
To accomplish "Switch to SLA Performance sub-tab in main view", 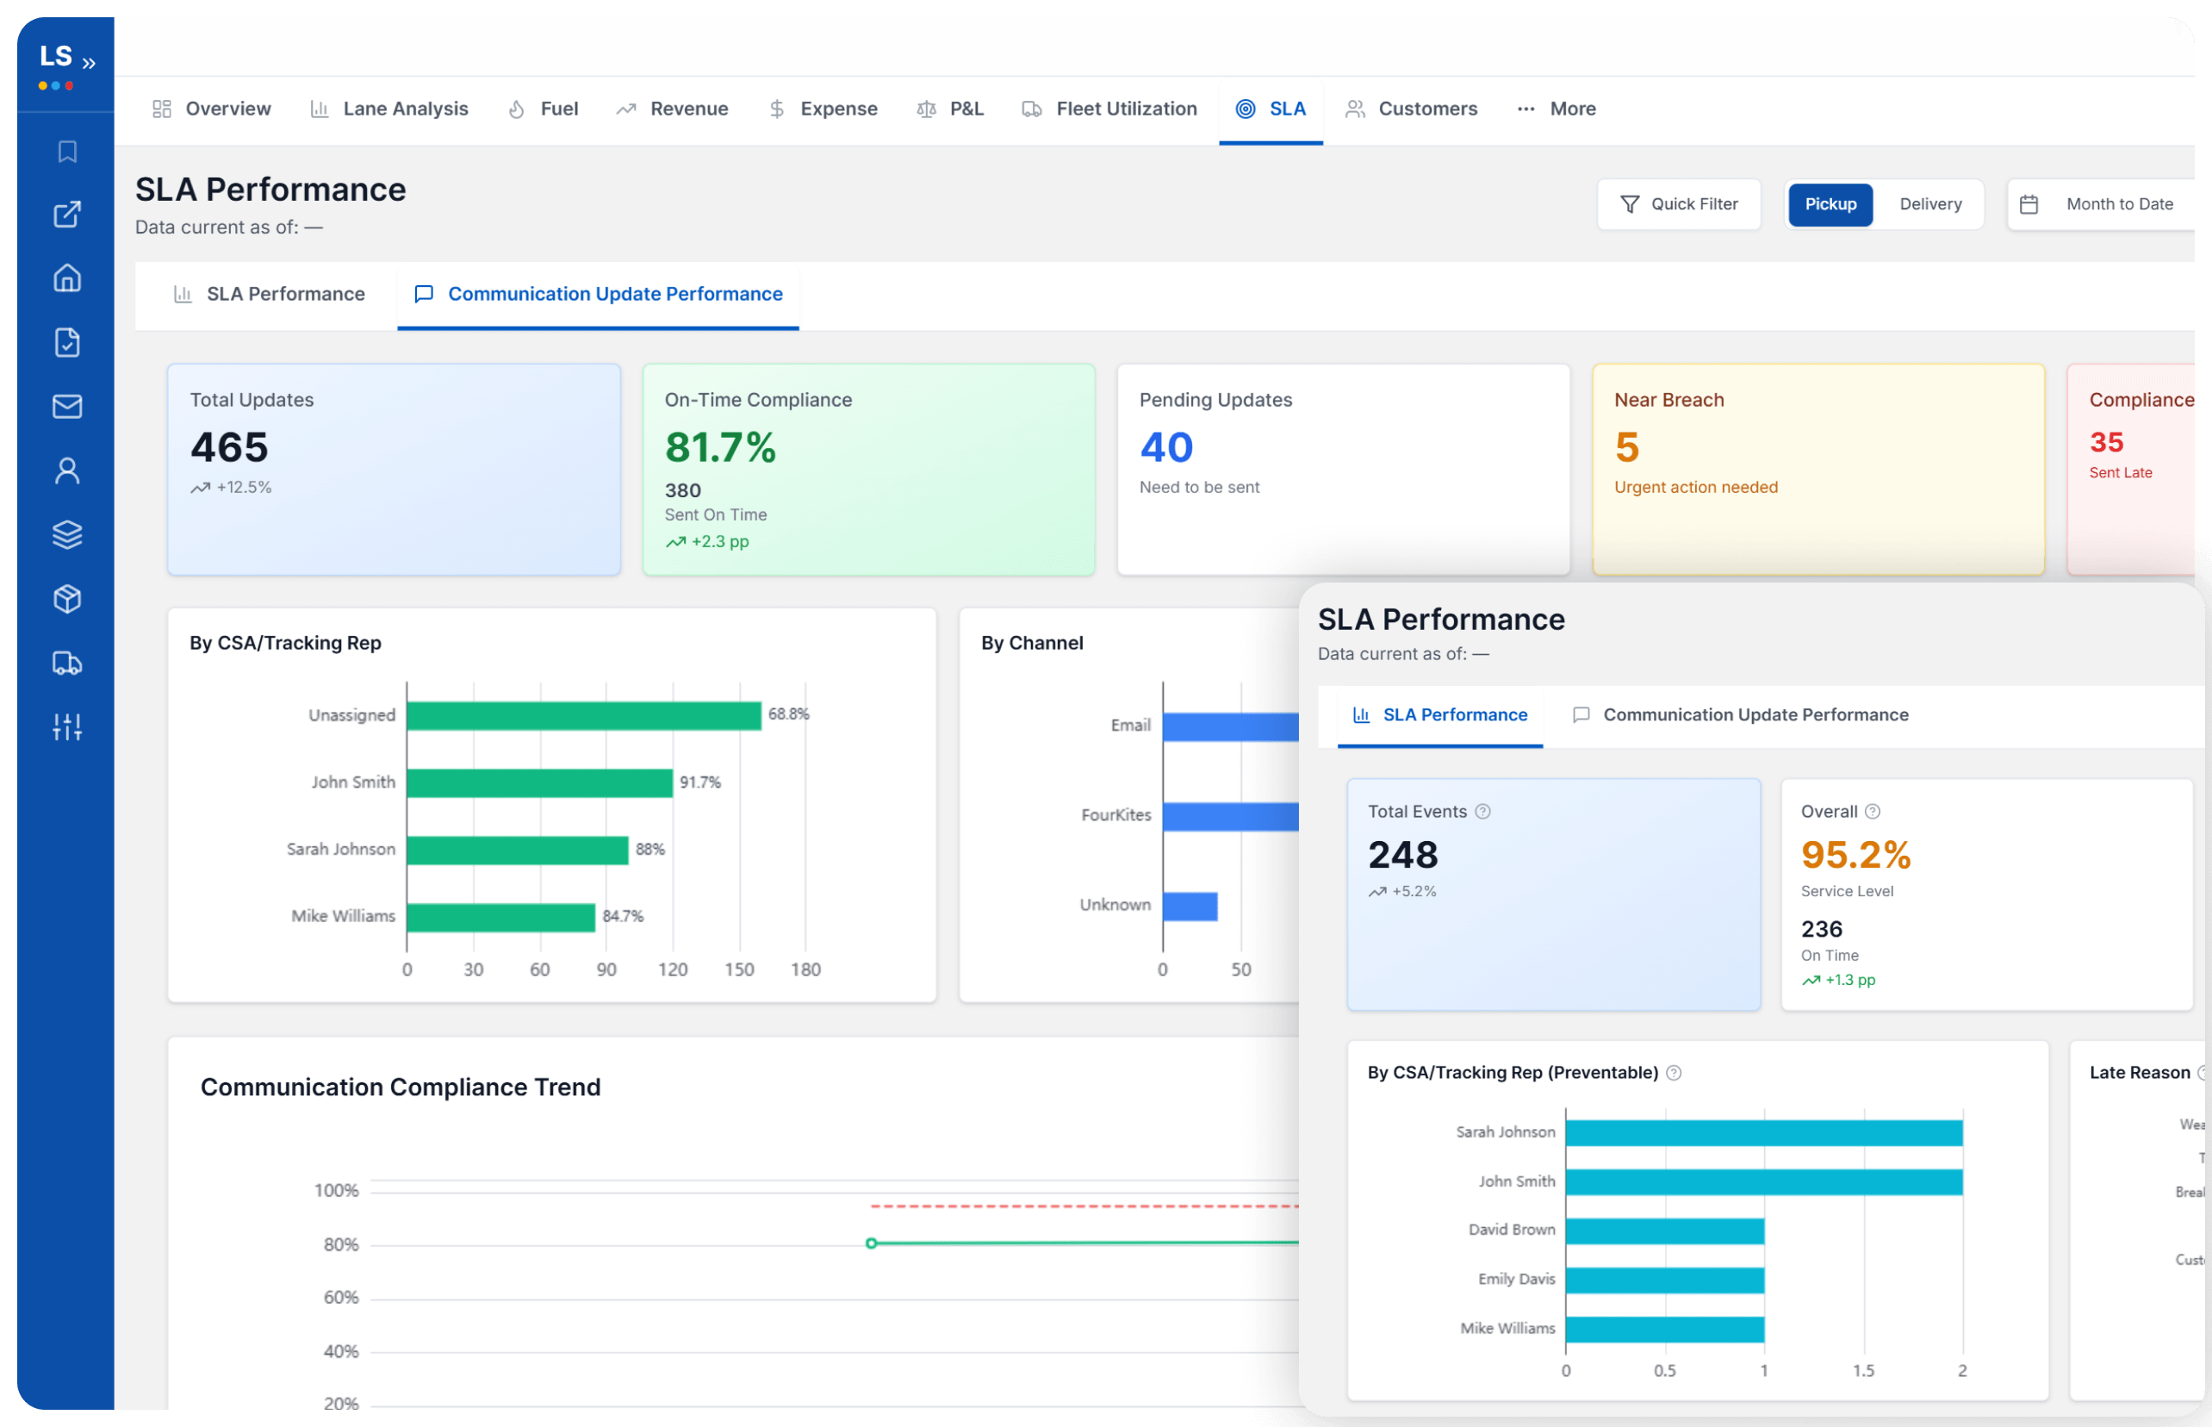I will [269, 294].
